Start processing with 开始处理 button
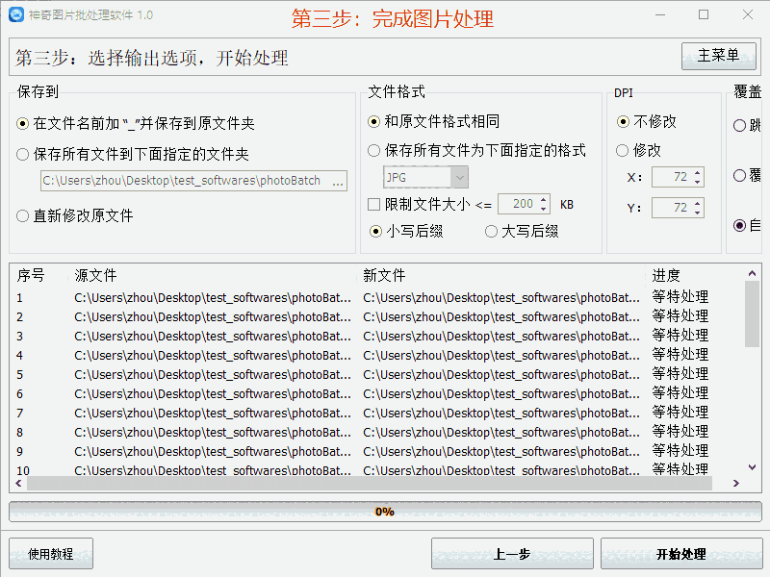 click(x=681, y=554)
